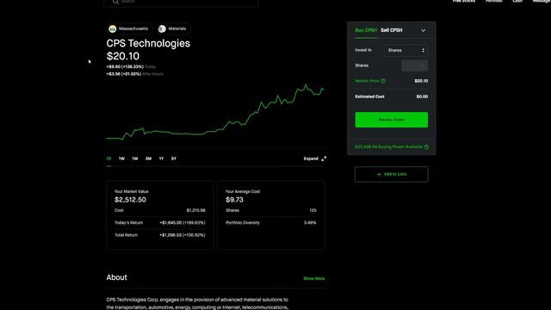
Task: Switch to the Sell CPSH tab
Action: [x=392, y=30]
